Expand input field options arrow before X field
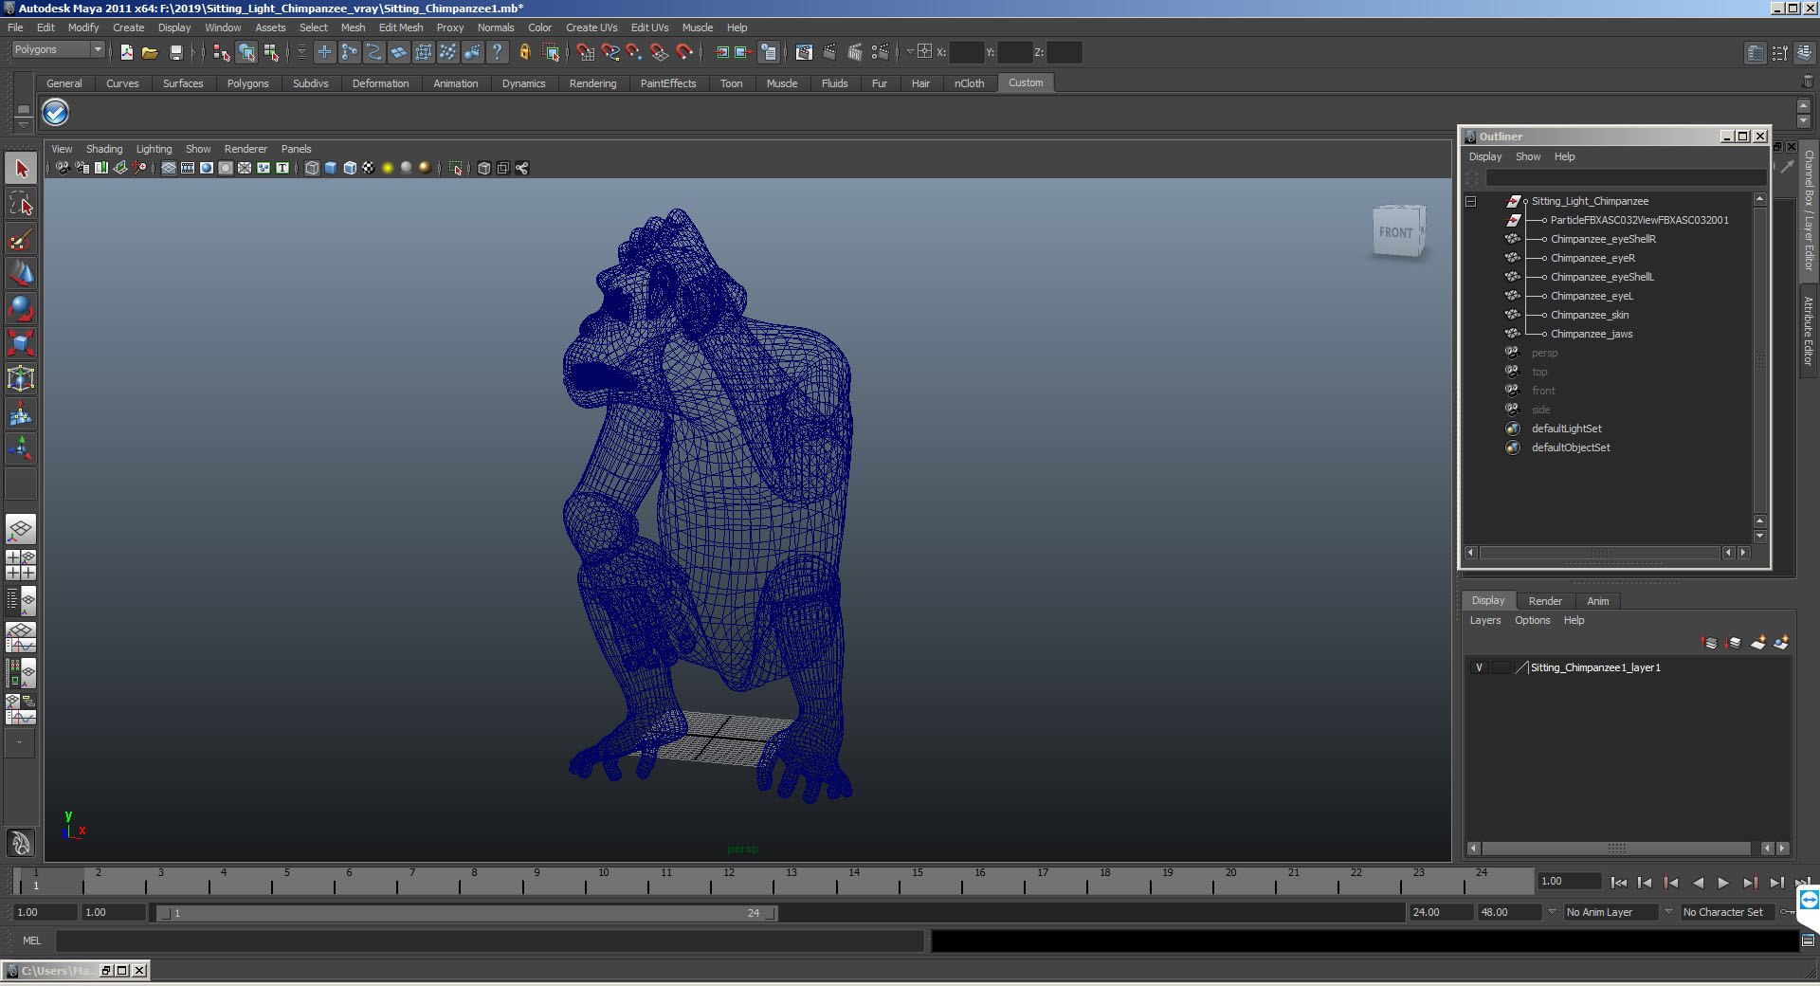Viewport: 1820px width, 986px height. [909, 52]
